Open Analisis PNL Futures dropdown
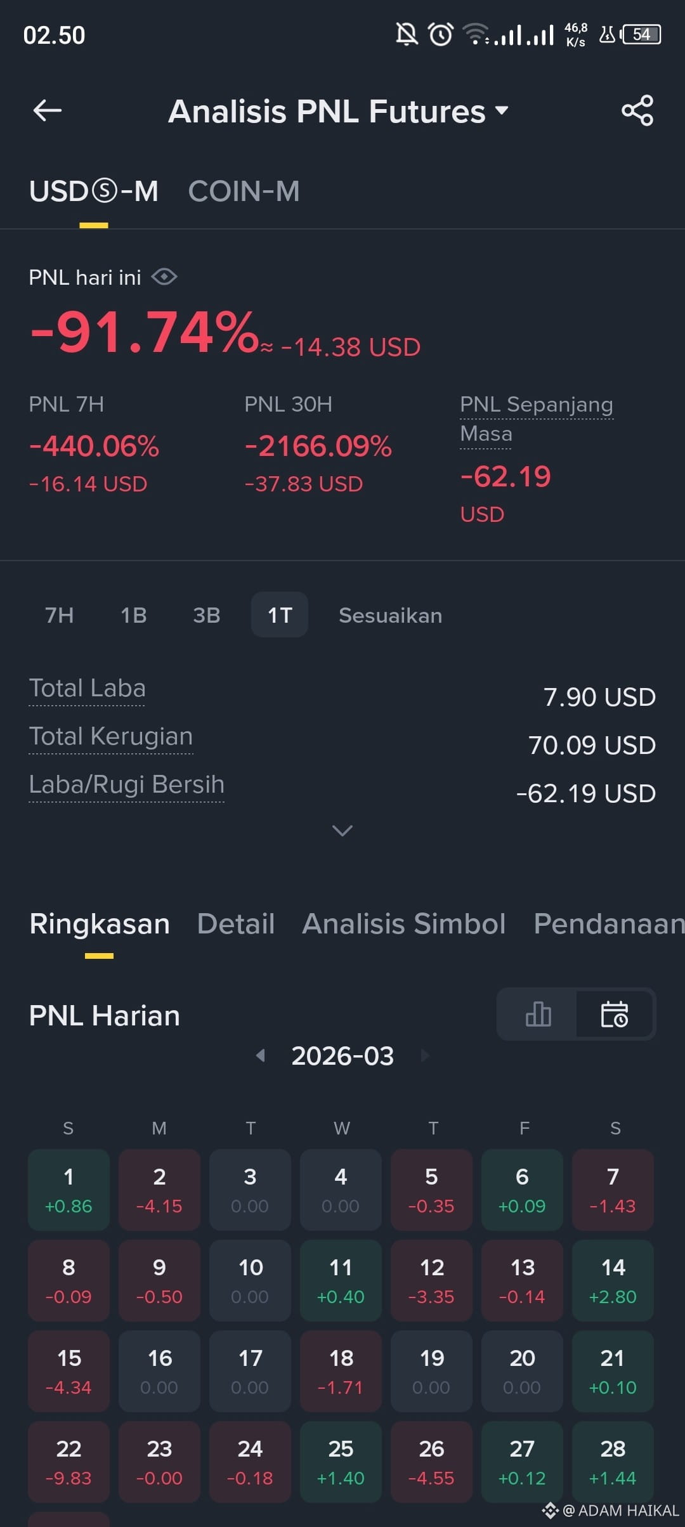 click(338, 111)
